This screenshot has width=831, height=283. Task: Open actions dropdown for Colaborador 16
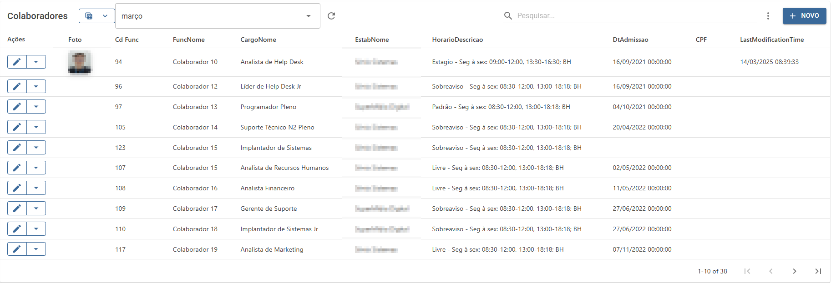pyautogui.click(x=36, y=188)
